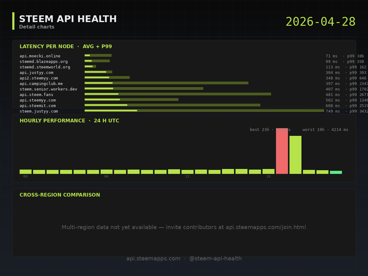Click the steem.justyy.com node label

[x=39, y=111]
